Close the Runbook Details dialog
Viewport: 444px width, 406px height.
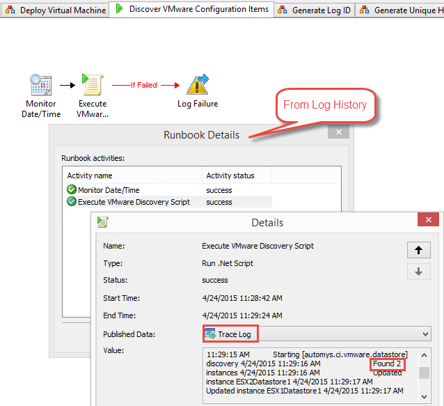[x=339, y=132]
